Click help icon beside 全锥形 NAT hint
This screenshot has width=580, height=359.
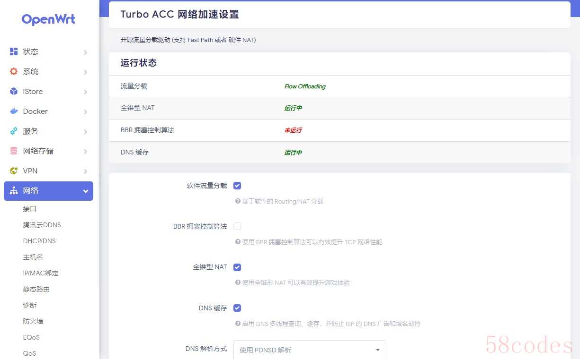238,282
